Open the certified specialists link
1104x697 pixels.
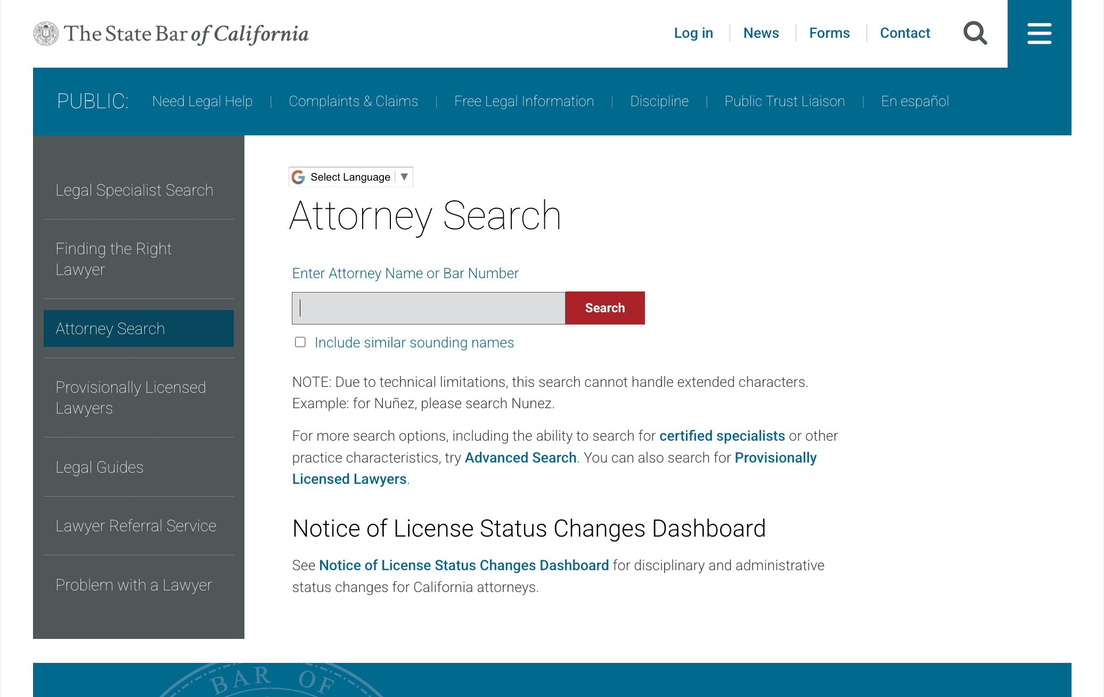[x=722, y=436]
